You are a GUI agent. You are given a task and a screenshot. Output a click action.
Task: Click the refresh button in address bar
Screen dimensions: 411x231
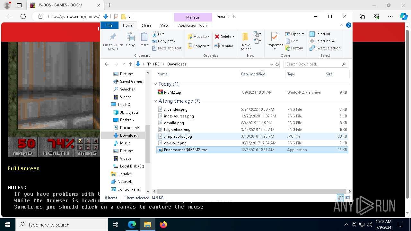tap(277, 64)
